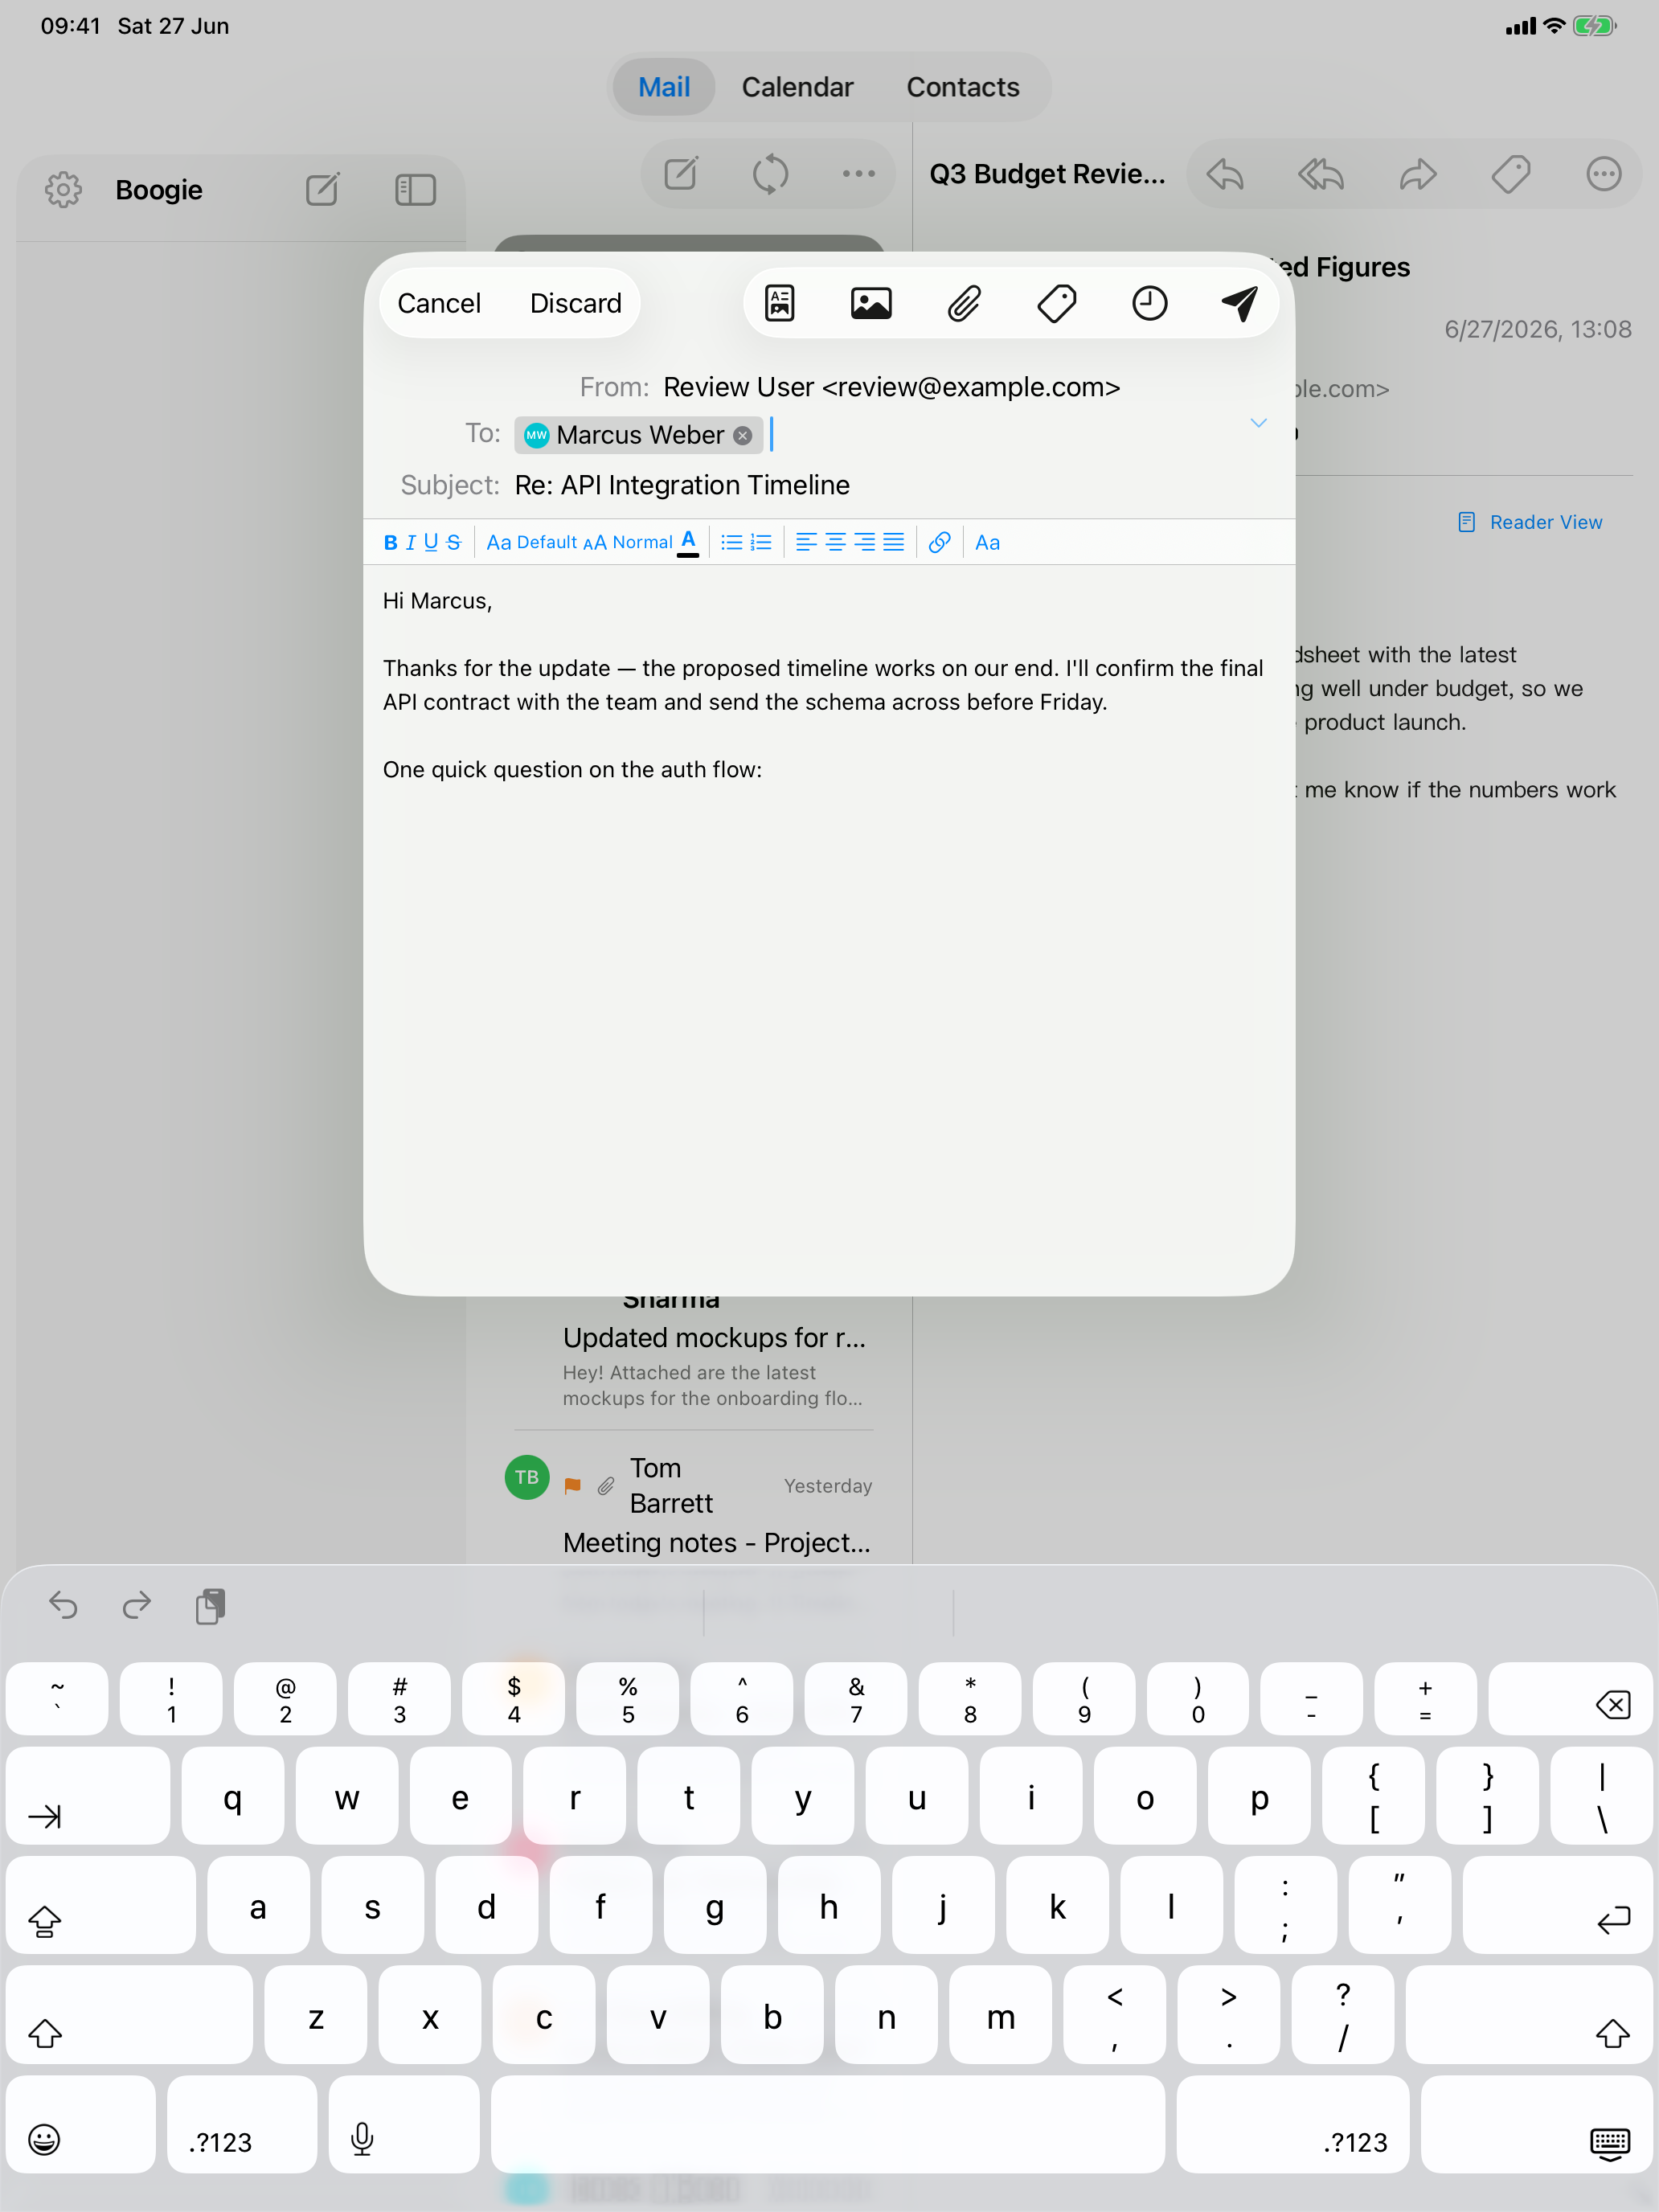Switch to the Mail tab

tap(664, 87)
